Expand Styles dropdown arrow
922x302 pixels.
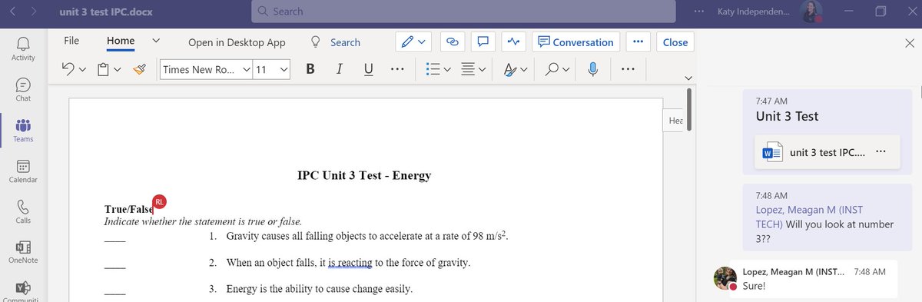point(524,71)
